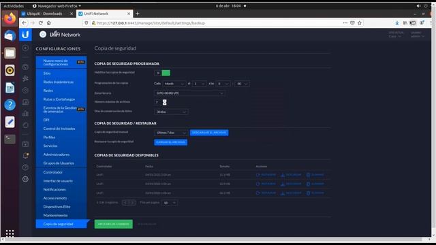Open the Acceso remoto settings section

pos(61,198)
